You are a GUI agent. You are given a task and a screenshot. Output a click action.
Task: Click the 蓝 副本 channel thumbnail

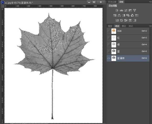tap(114, 58)
